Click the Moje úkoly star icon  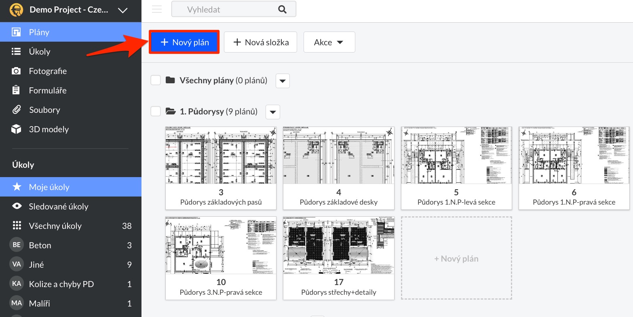tap(17, 187)
